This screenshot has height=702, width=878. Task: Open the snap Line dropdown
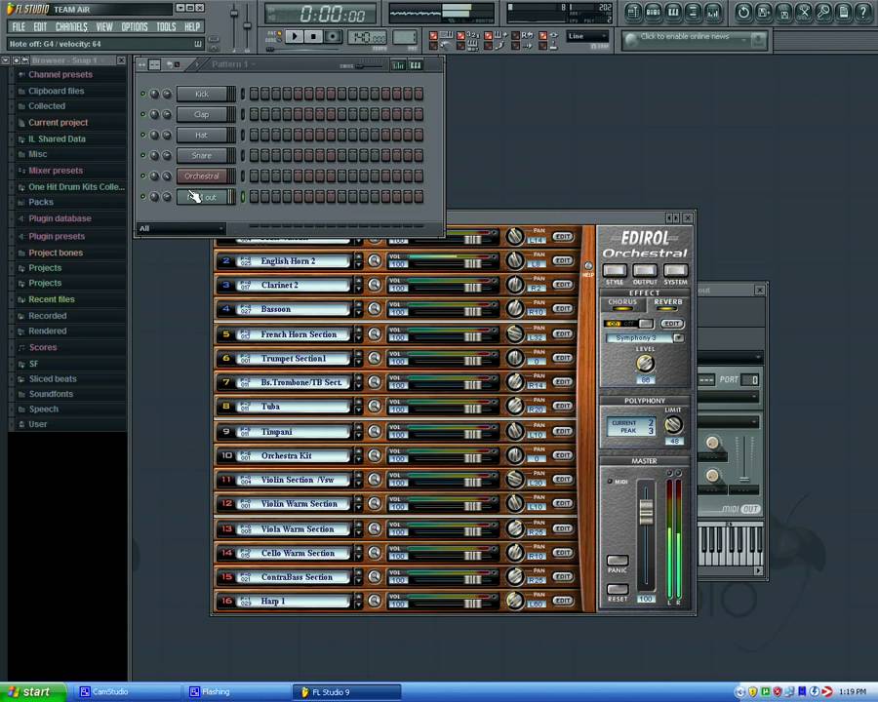coord(587,36)
